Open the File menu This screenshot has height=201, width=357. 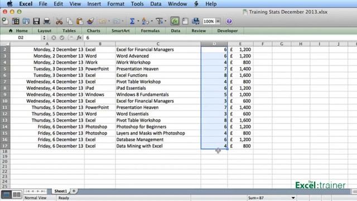(x=43, y=4)
